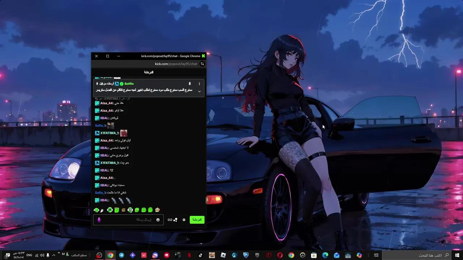Open X1FATIMA_1 username beside red image
Screen dimensions: 463x260
(110, 133)
